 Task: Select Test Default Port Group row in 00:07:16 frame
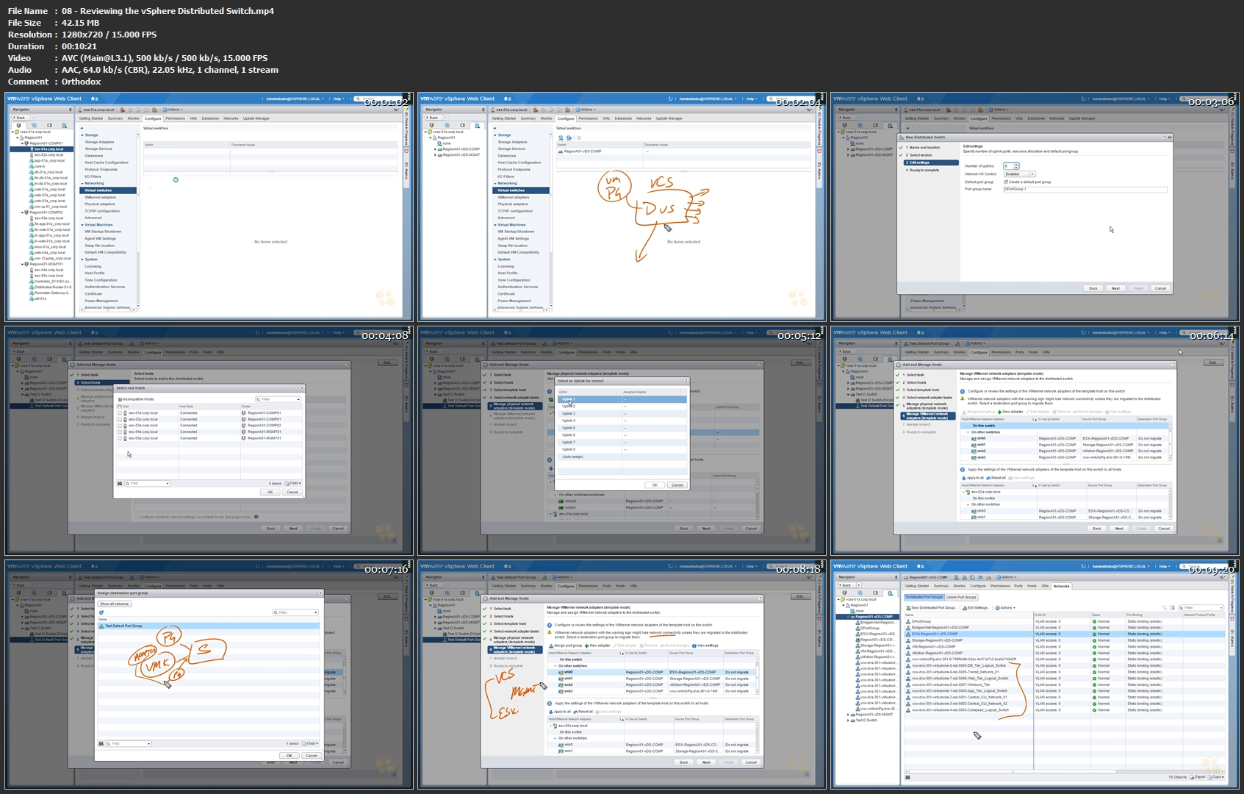point(209,626)
